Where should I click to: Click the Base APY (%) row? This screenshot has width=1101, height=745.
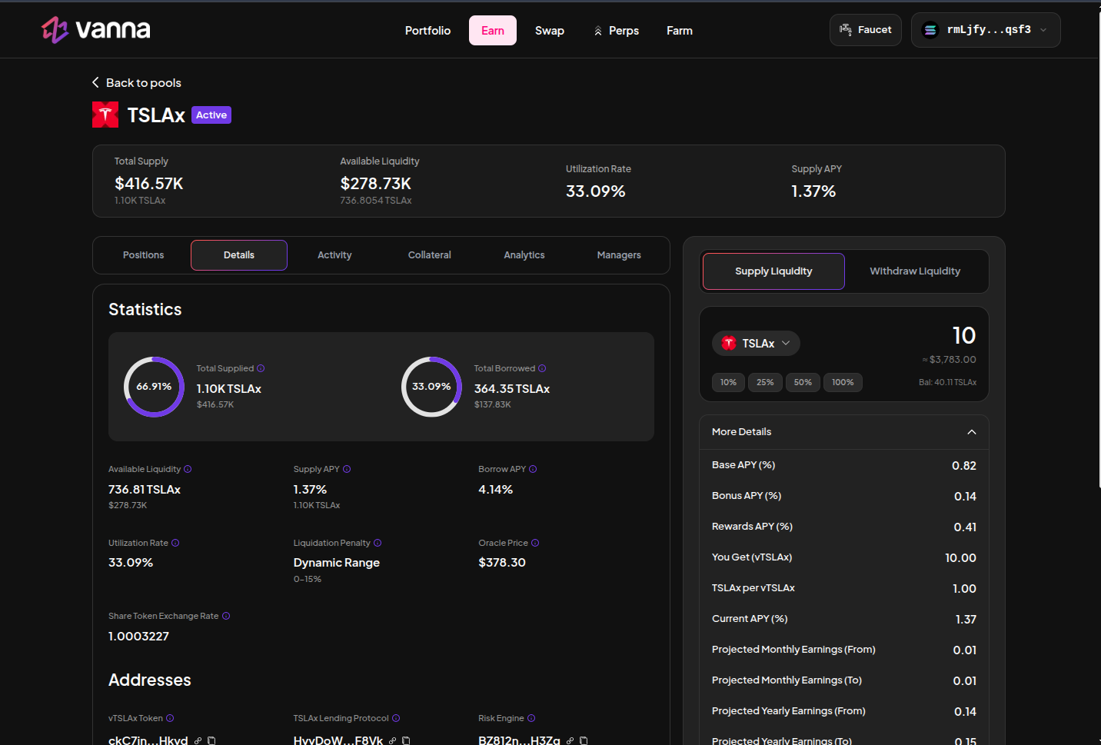tap(844, 465)
